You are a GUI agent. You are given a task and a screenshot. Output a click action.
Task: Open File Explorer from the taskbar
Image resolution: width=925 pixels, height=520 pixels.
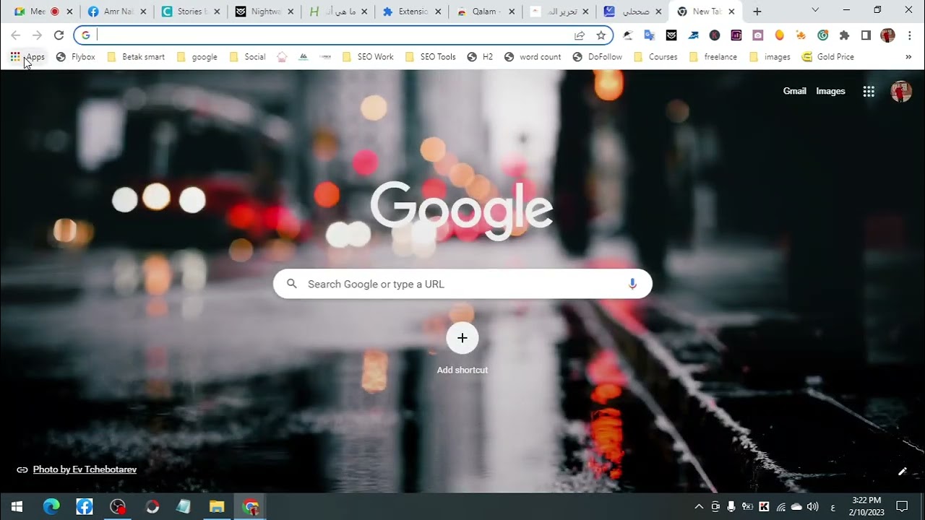[x=217, y=507]
